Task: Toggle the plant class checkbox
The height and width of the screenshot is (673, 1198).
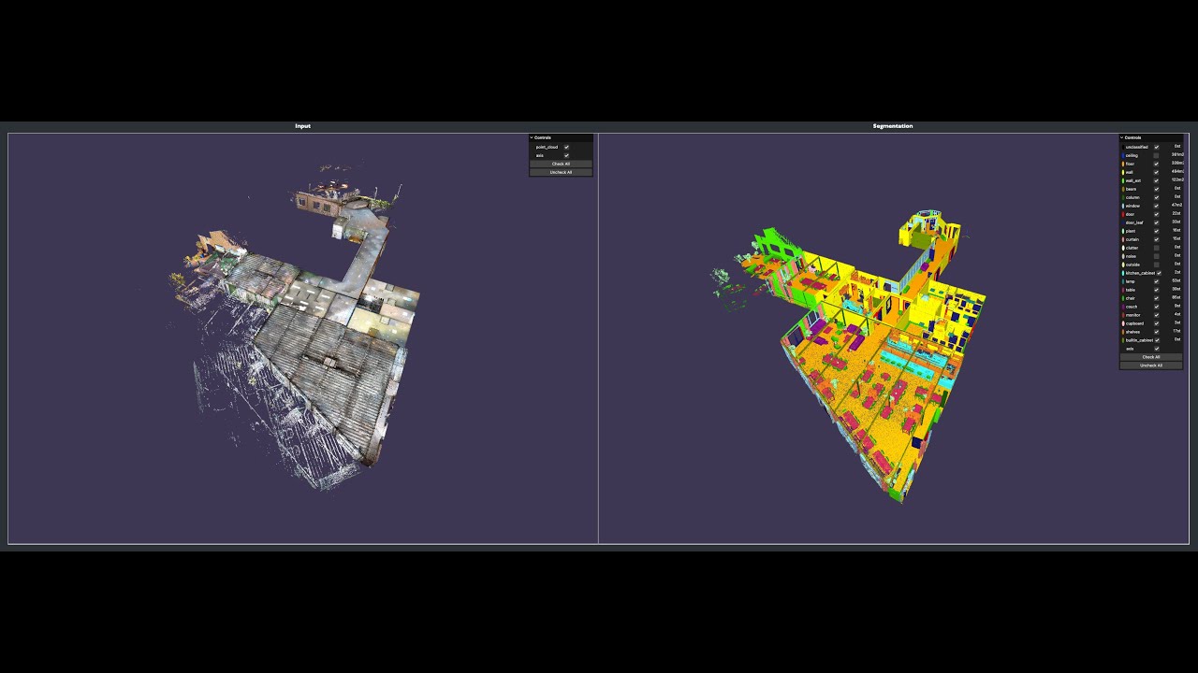Action: (1156, 231)
